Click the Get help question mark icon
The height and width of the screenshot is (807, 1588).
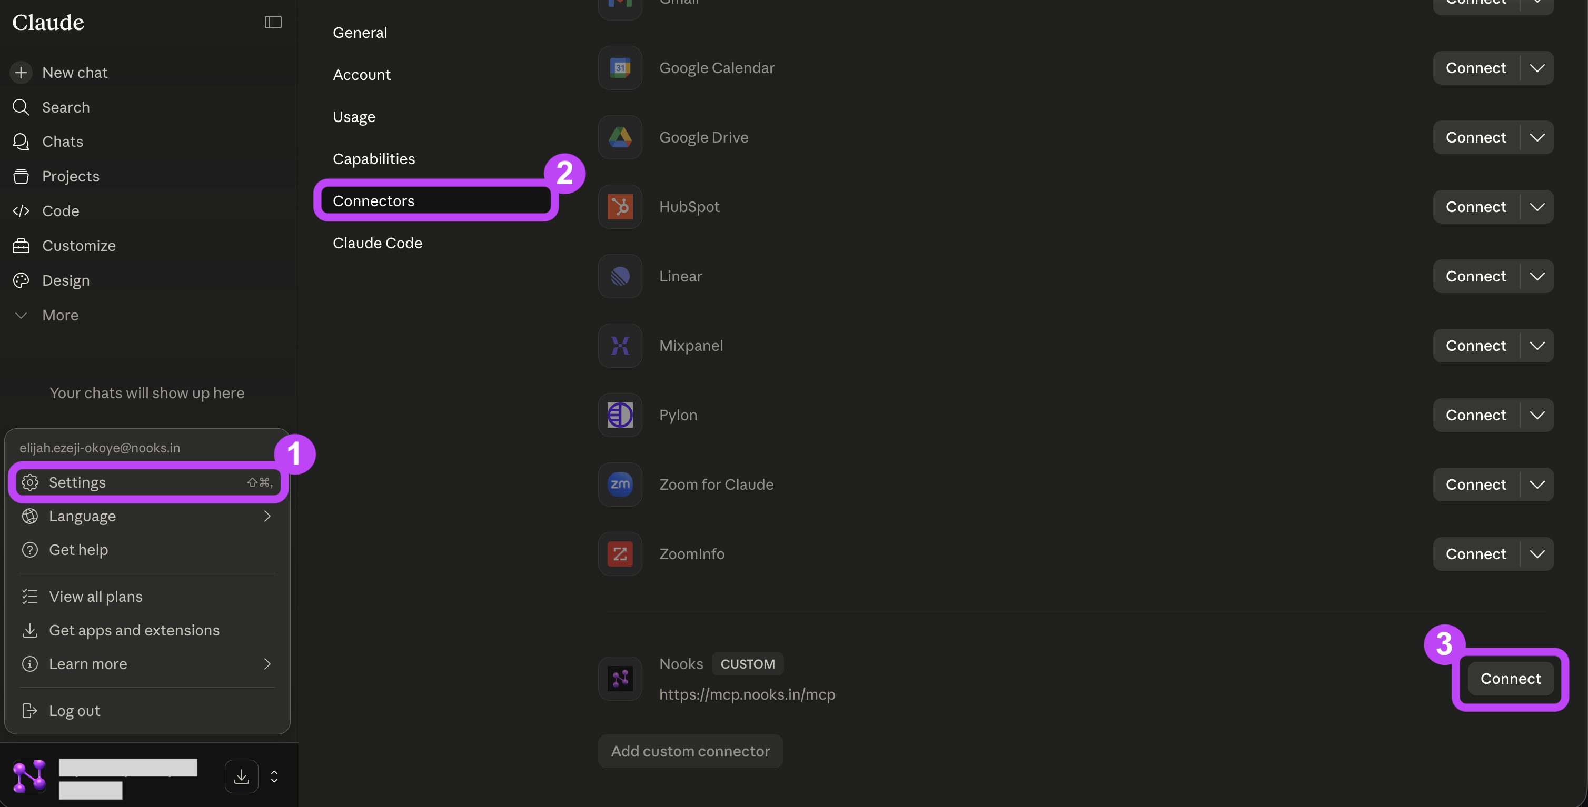click(x=30, y=550)
